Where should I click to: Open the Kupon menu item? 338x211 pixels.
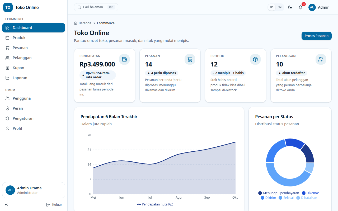coord(34,68)
